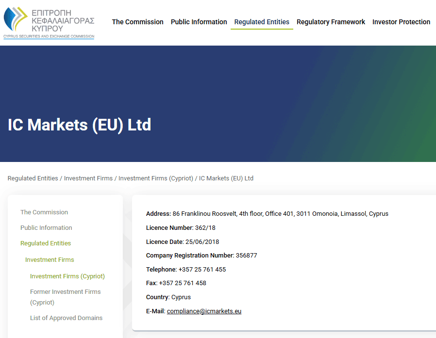Open Regulatory Framework menu
Screen dimensions: 436x338
tap(331, 22)
